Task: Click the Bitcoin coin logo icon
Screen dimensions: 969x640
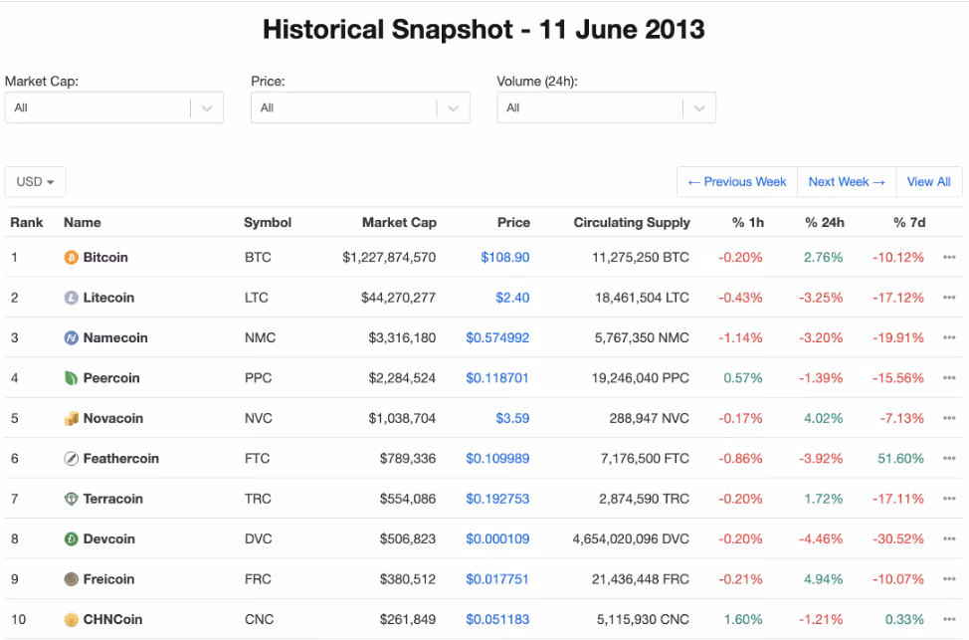Action: [x=71, y=257]
